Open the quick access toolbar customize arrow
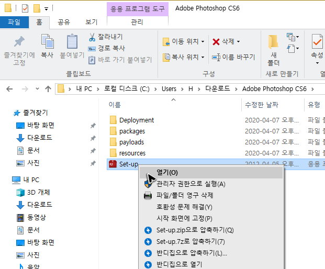Image resolution: width=325 pixels, height=269 pixels. point(46,9)
